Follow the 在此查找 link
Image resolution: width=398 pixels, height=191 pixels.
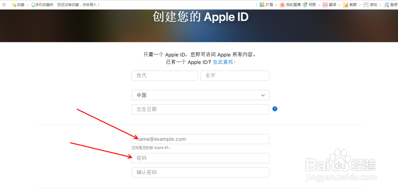(224, 62)
